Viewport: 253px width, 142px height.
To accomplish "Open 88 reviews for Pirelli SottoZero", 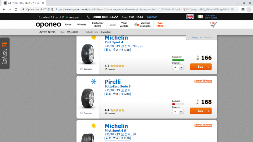I will [110, 113].
